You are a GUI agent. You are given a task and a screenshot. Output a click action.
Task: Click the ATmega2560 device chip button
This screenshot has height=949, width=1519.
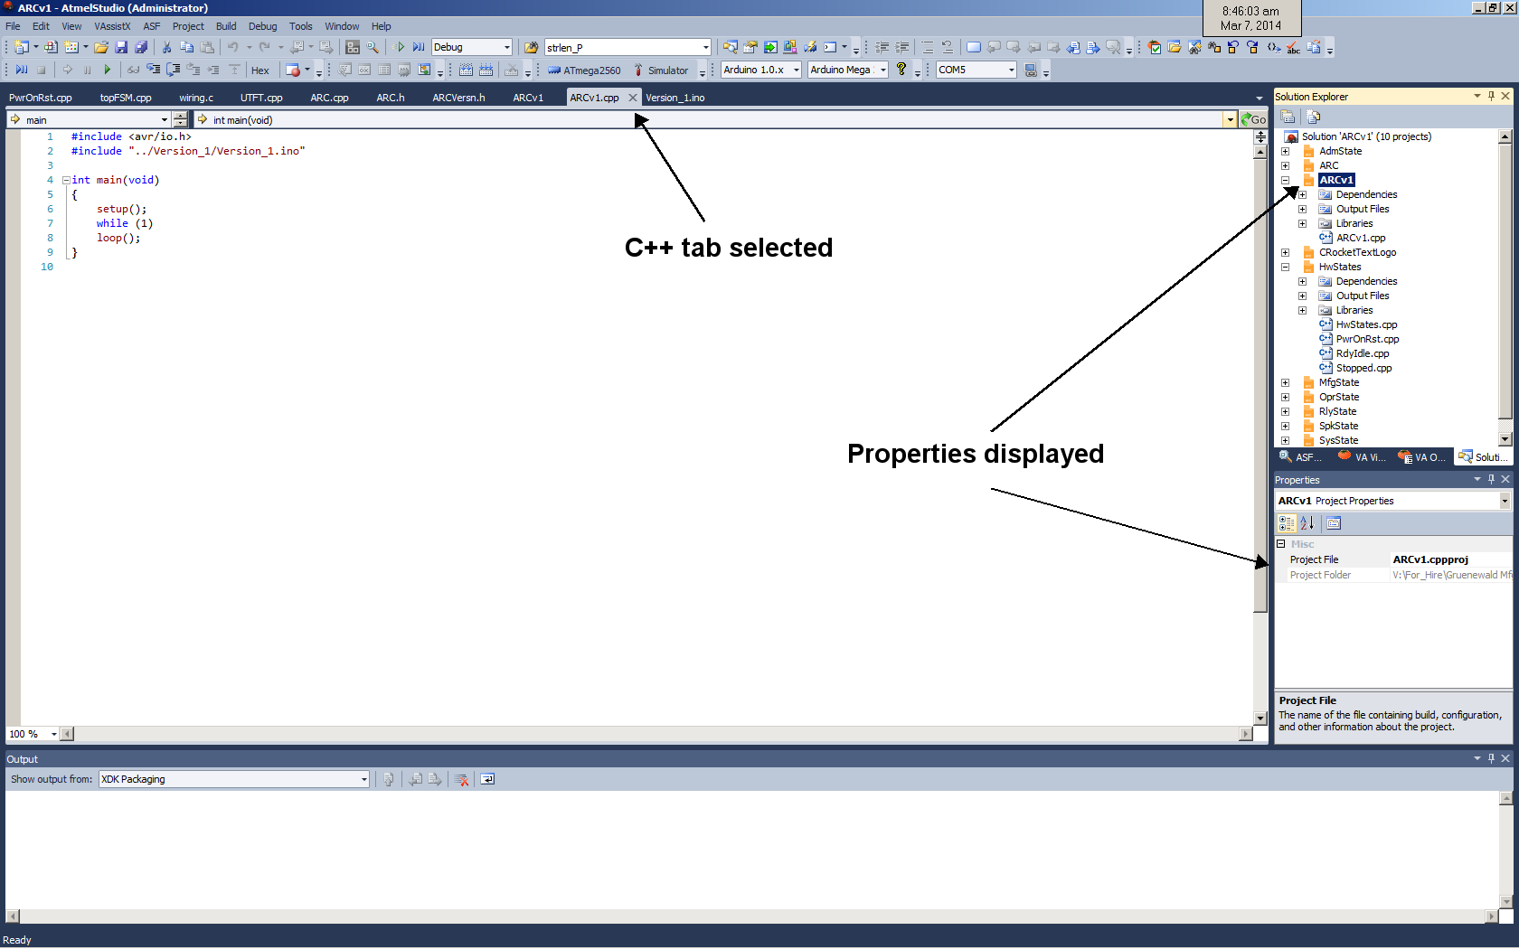tap(584, 70)
